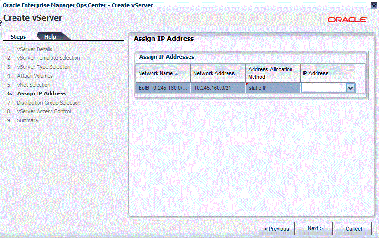The image size is (379, 238).
Task: Switch to the Steps tab
Action: pyautogui.click(x=18, y=37)
